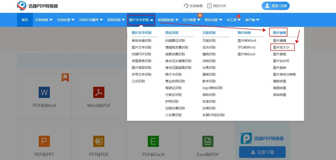Select 单张快速识别 menu entry
Image resolution: width=336 pixels, height=160 pixels.
141,41
